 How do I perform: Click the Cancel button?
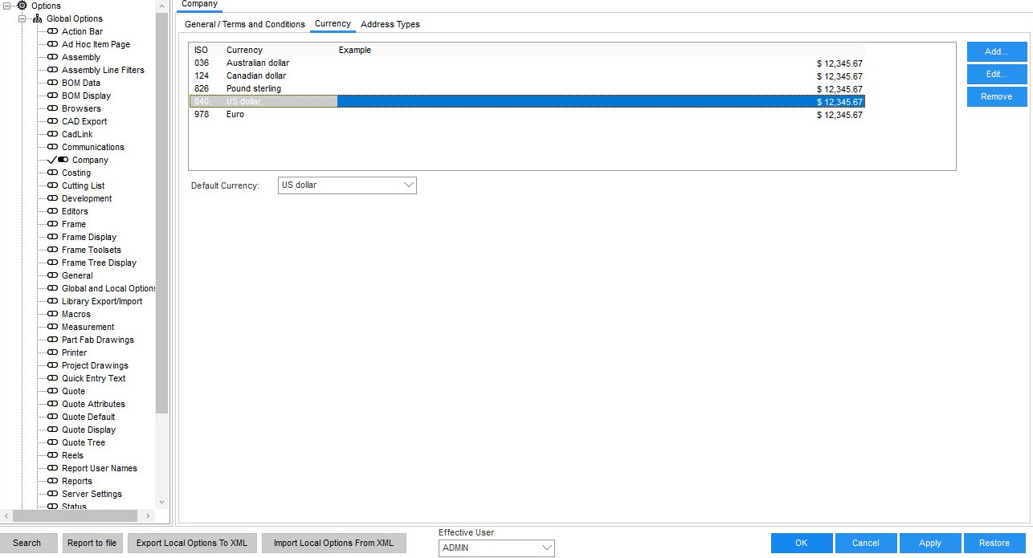tap(866, 543)
